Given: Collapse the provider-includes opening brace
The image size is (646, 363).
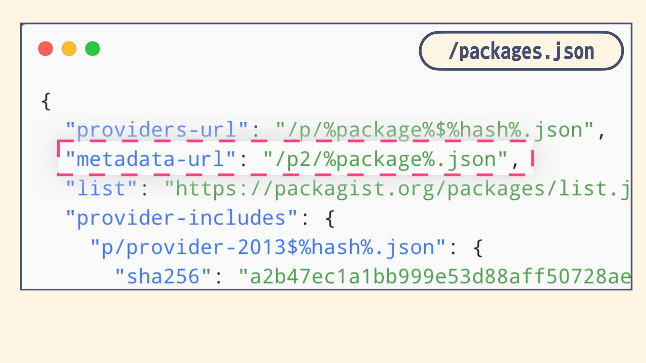Looking at the screenshot, I should (x=330, y=218).
